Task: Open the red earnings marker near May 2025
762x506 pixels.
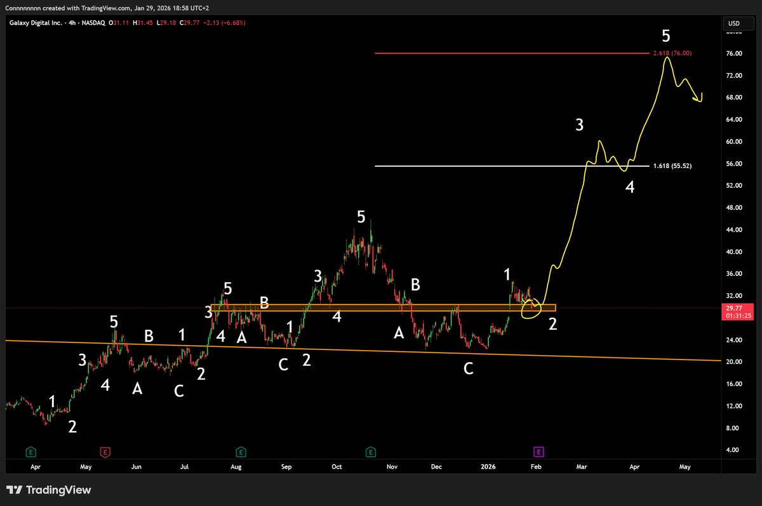Action: [x=105, y=451]
